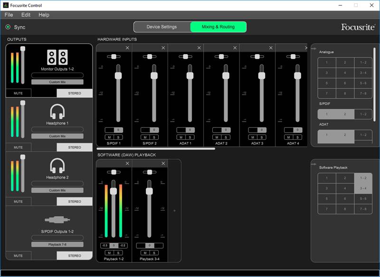Open the Edit menu
Image resolution: width=380 pixels, height=277 pixels.
26,15
